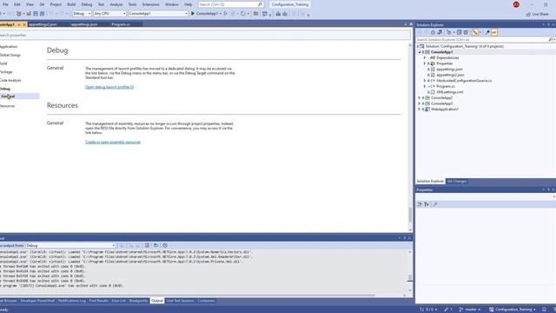Click Solution Explorer search magnifier icon
The width and height of the screenshot is (556, 313).
[x=550, y=40]
